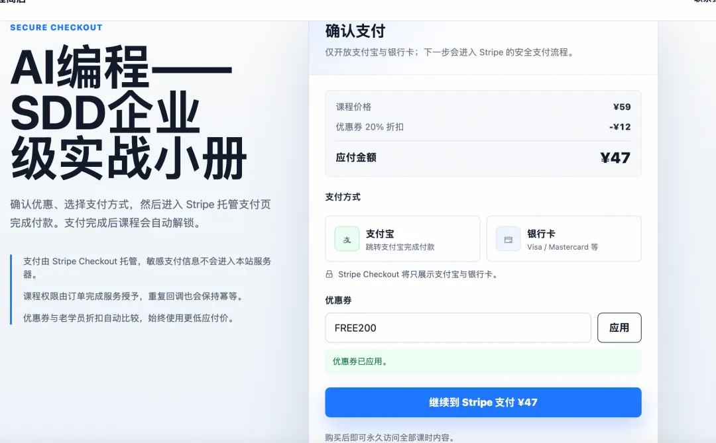This screenshot has height=443, width=716.
Task: Click the 支付由 Stripe Checkout 托管 paragraph
Action: [147, 268]
